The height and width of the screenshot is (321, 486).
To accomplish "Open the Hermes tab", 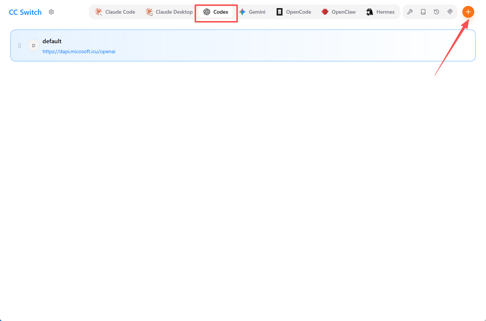I will pyautogui.click(x=380, y=12).
